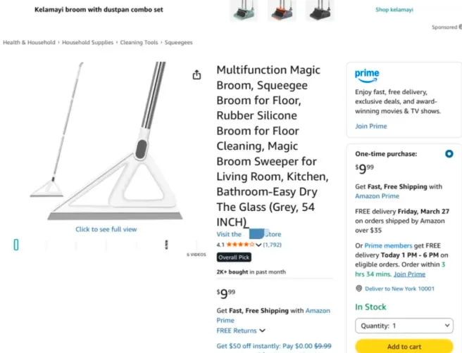Click the location pin delivery icon

click(x=359, y=288)
